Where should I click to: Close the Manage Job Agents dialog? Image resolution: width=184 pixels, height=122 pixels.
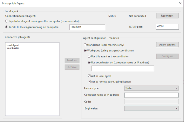180,4
